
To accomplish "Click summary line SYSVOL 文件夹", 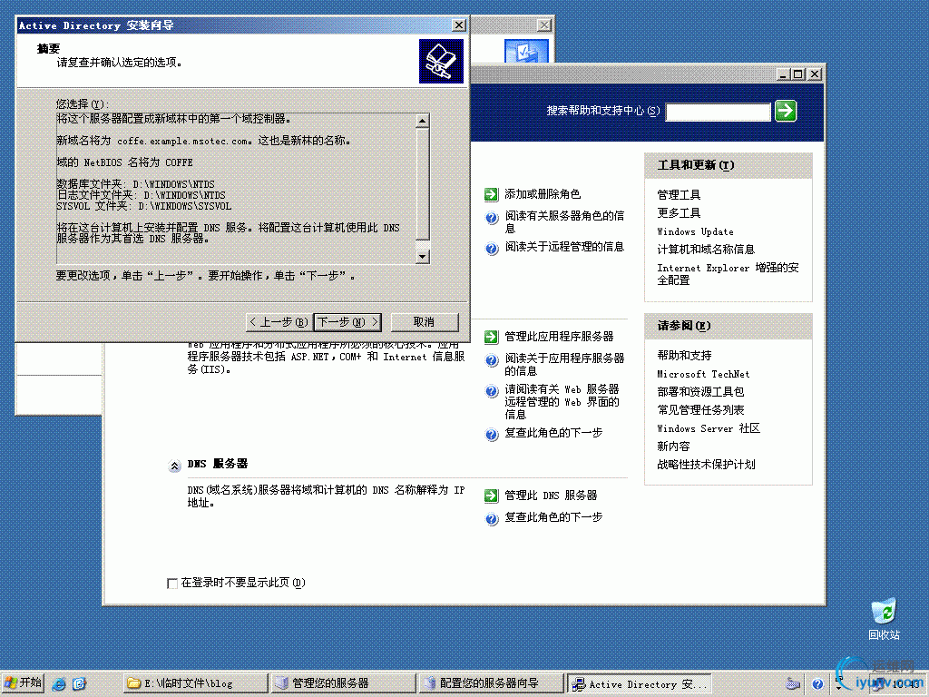I will pos(144,206).
